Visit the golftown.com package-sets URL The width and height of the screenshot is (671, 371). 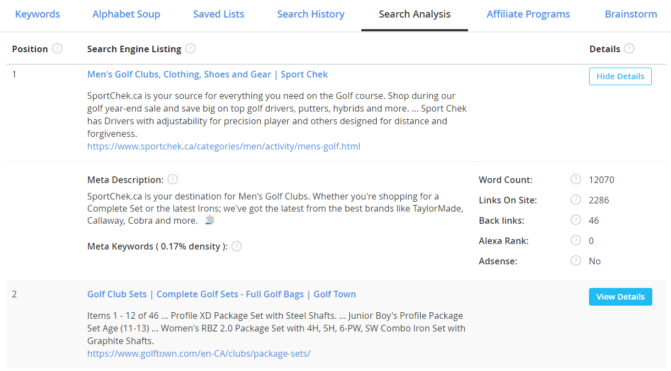tap(199, 353)
